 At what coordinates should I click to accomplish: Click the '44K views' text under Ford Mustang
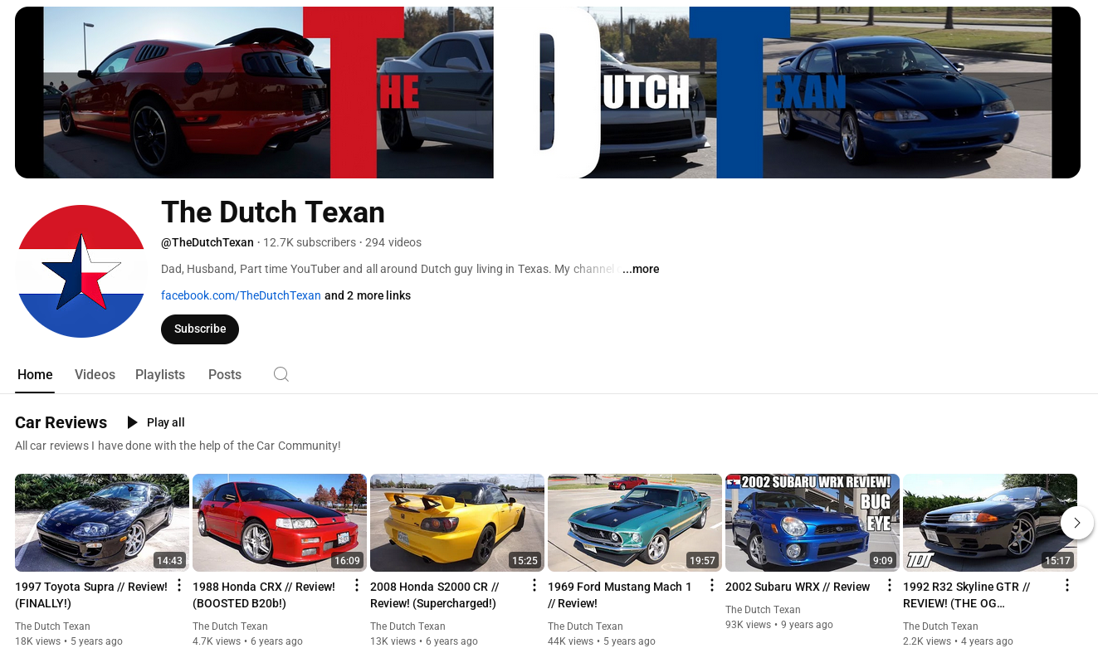click(570, 641)
